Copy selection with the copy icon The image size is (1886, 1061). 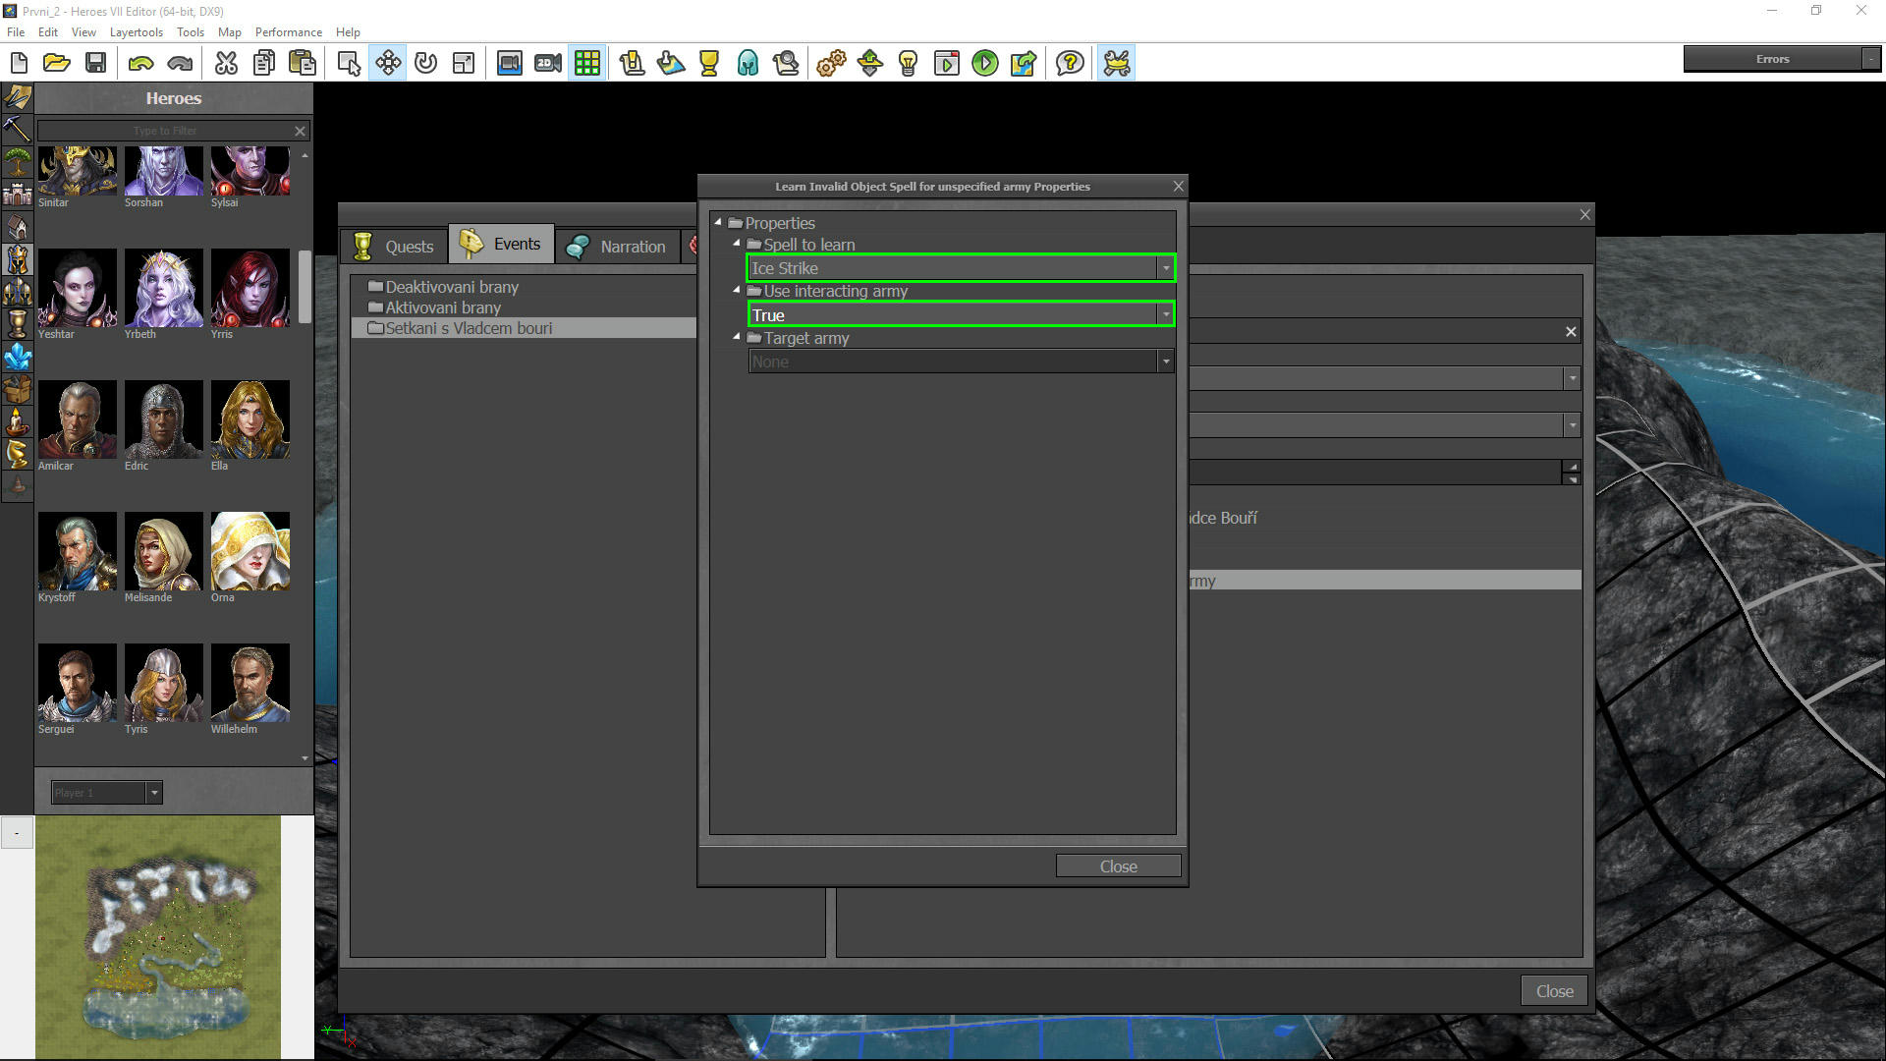coord(264,63)
